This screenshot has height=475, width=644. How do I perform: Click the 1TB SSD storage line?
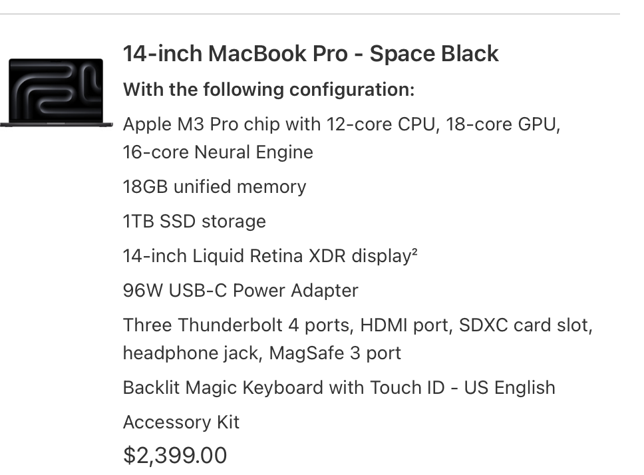tap(195, 222)
